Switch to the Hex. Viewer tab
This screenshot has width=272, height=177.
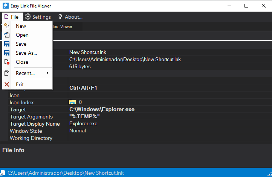[62, 27]
